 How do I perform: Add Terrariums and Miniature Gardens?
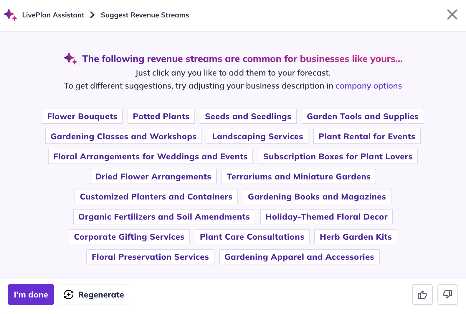pos(299,176)
